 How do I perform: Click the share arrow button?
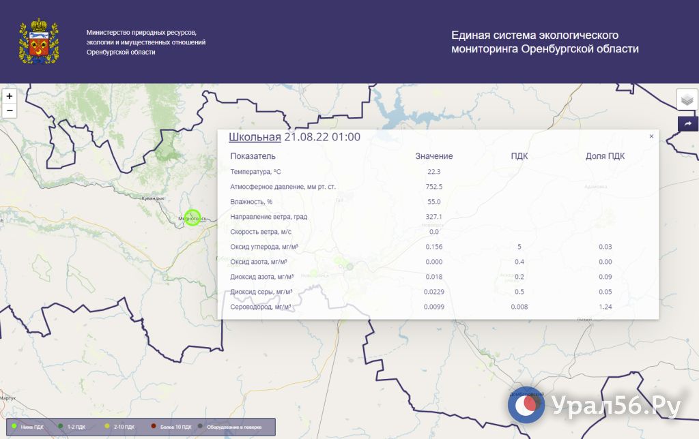point(687,123)
